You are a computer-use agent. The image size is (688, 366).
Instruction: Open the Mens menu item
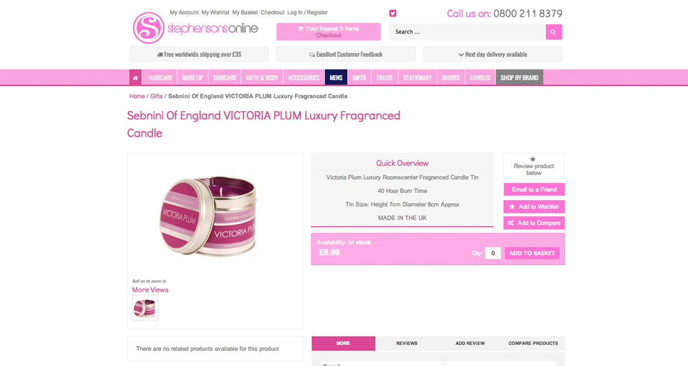tap(336, 78)
